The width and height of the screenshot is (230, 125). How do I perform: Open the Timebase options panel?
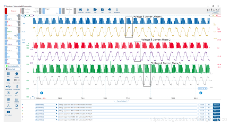pyautogui.click(x=31, y=11)
